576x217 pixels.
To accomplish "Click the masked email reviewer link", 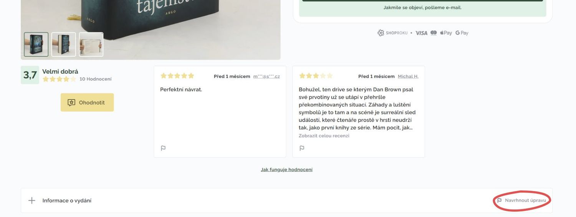I will click(x=266, y=76).
